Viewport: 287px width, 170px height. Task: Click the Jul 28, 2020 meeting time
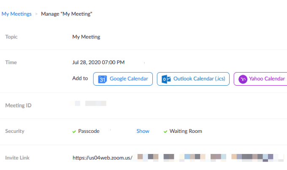(x=98, y=62)
